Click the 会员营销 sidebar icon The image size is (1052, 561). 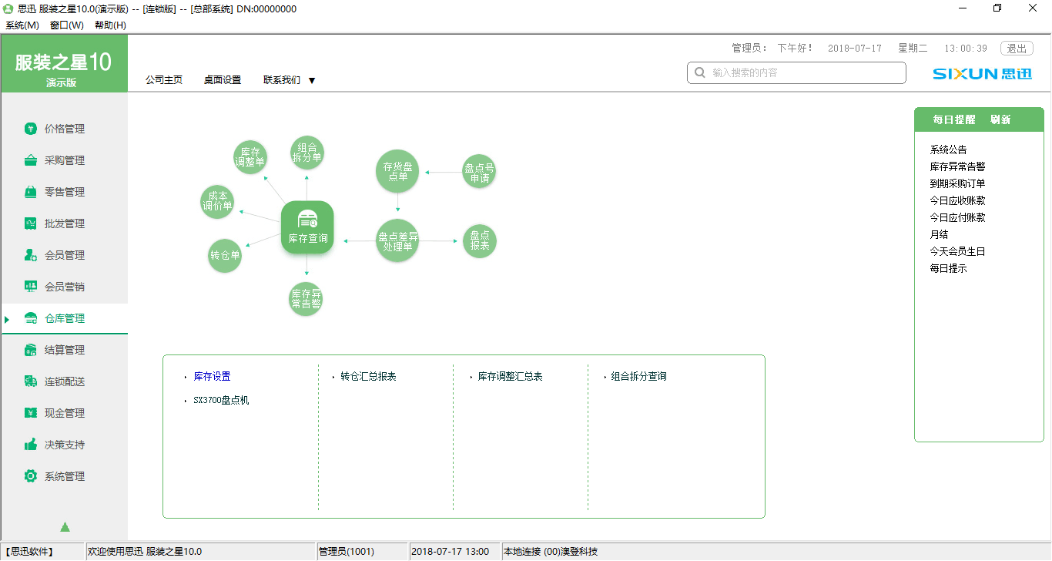[31, 287]
